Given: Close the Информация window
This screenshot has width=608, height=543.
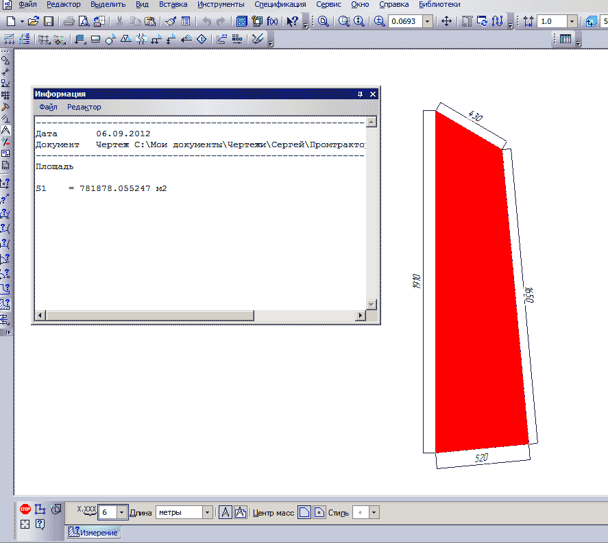Looking at the screenshot, I should [x=373, y=94].
